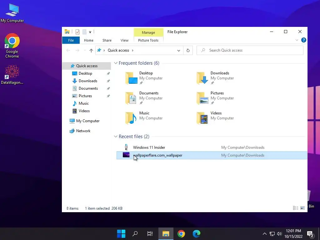Expand the chevron after Quick access in address bar
Image resolution: width=320 pixels, height=240 pixels.
click(x=132, y=50)
